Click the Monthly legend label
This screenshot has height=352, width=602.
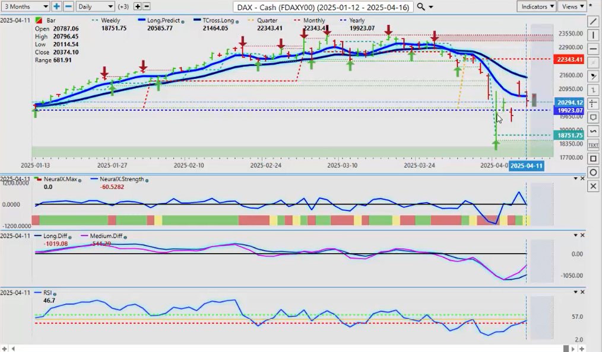click(314, 20)
